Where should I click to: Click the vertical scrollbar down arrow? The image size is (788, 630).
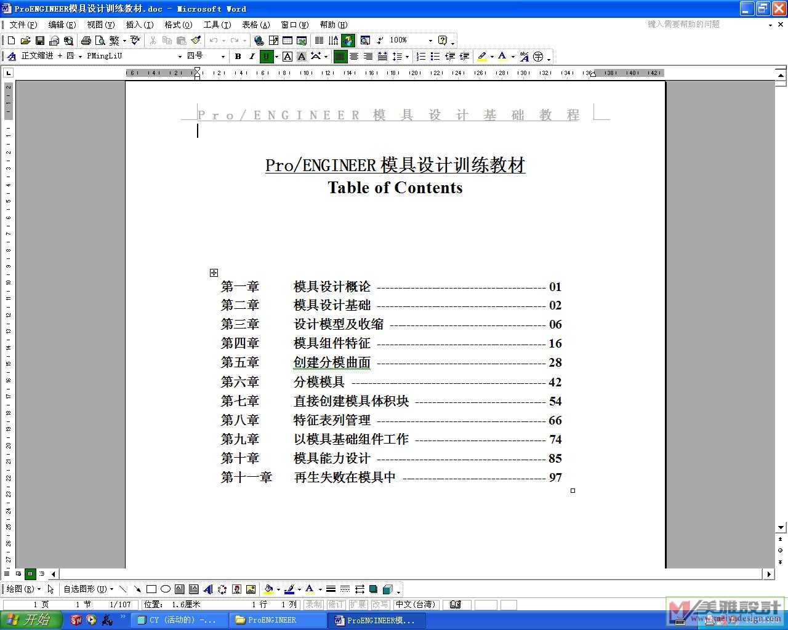click(x=781, y=527)
